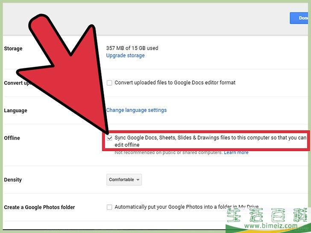This screenshot has height=233, width=311.
Task: Click 'Automatically put your Google Photos' text
Action: click(x=186, y=207)
